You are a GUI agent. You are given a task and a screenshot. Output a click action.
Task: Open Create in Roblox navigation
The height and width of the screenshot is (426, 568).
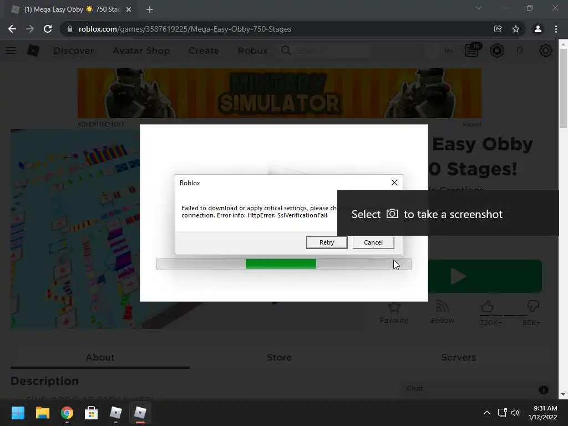click(204, 50)
